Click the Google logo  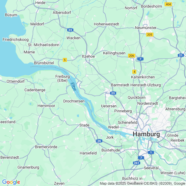[11, 182]
